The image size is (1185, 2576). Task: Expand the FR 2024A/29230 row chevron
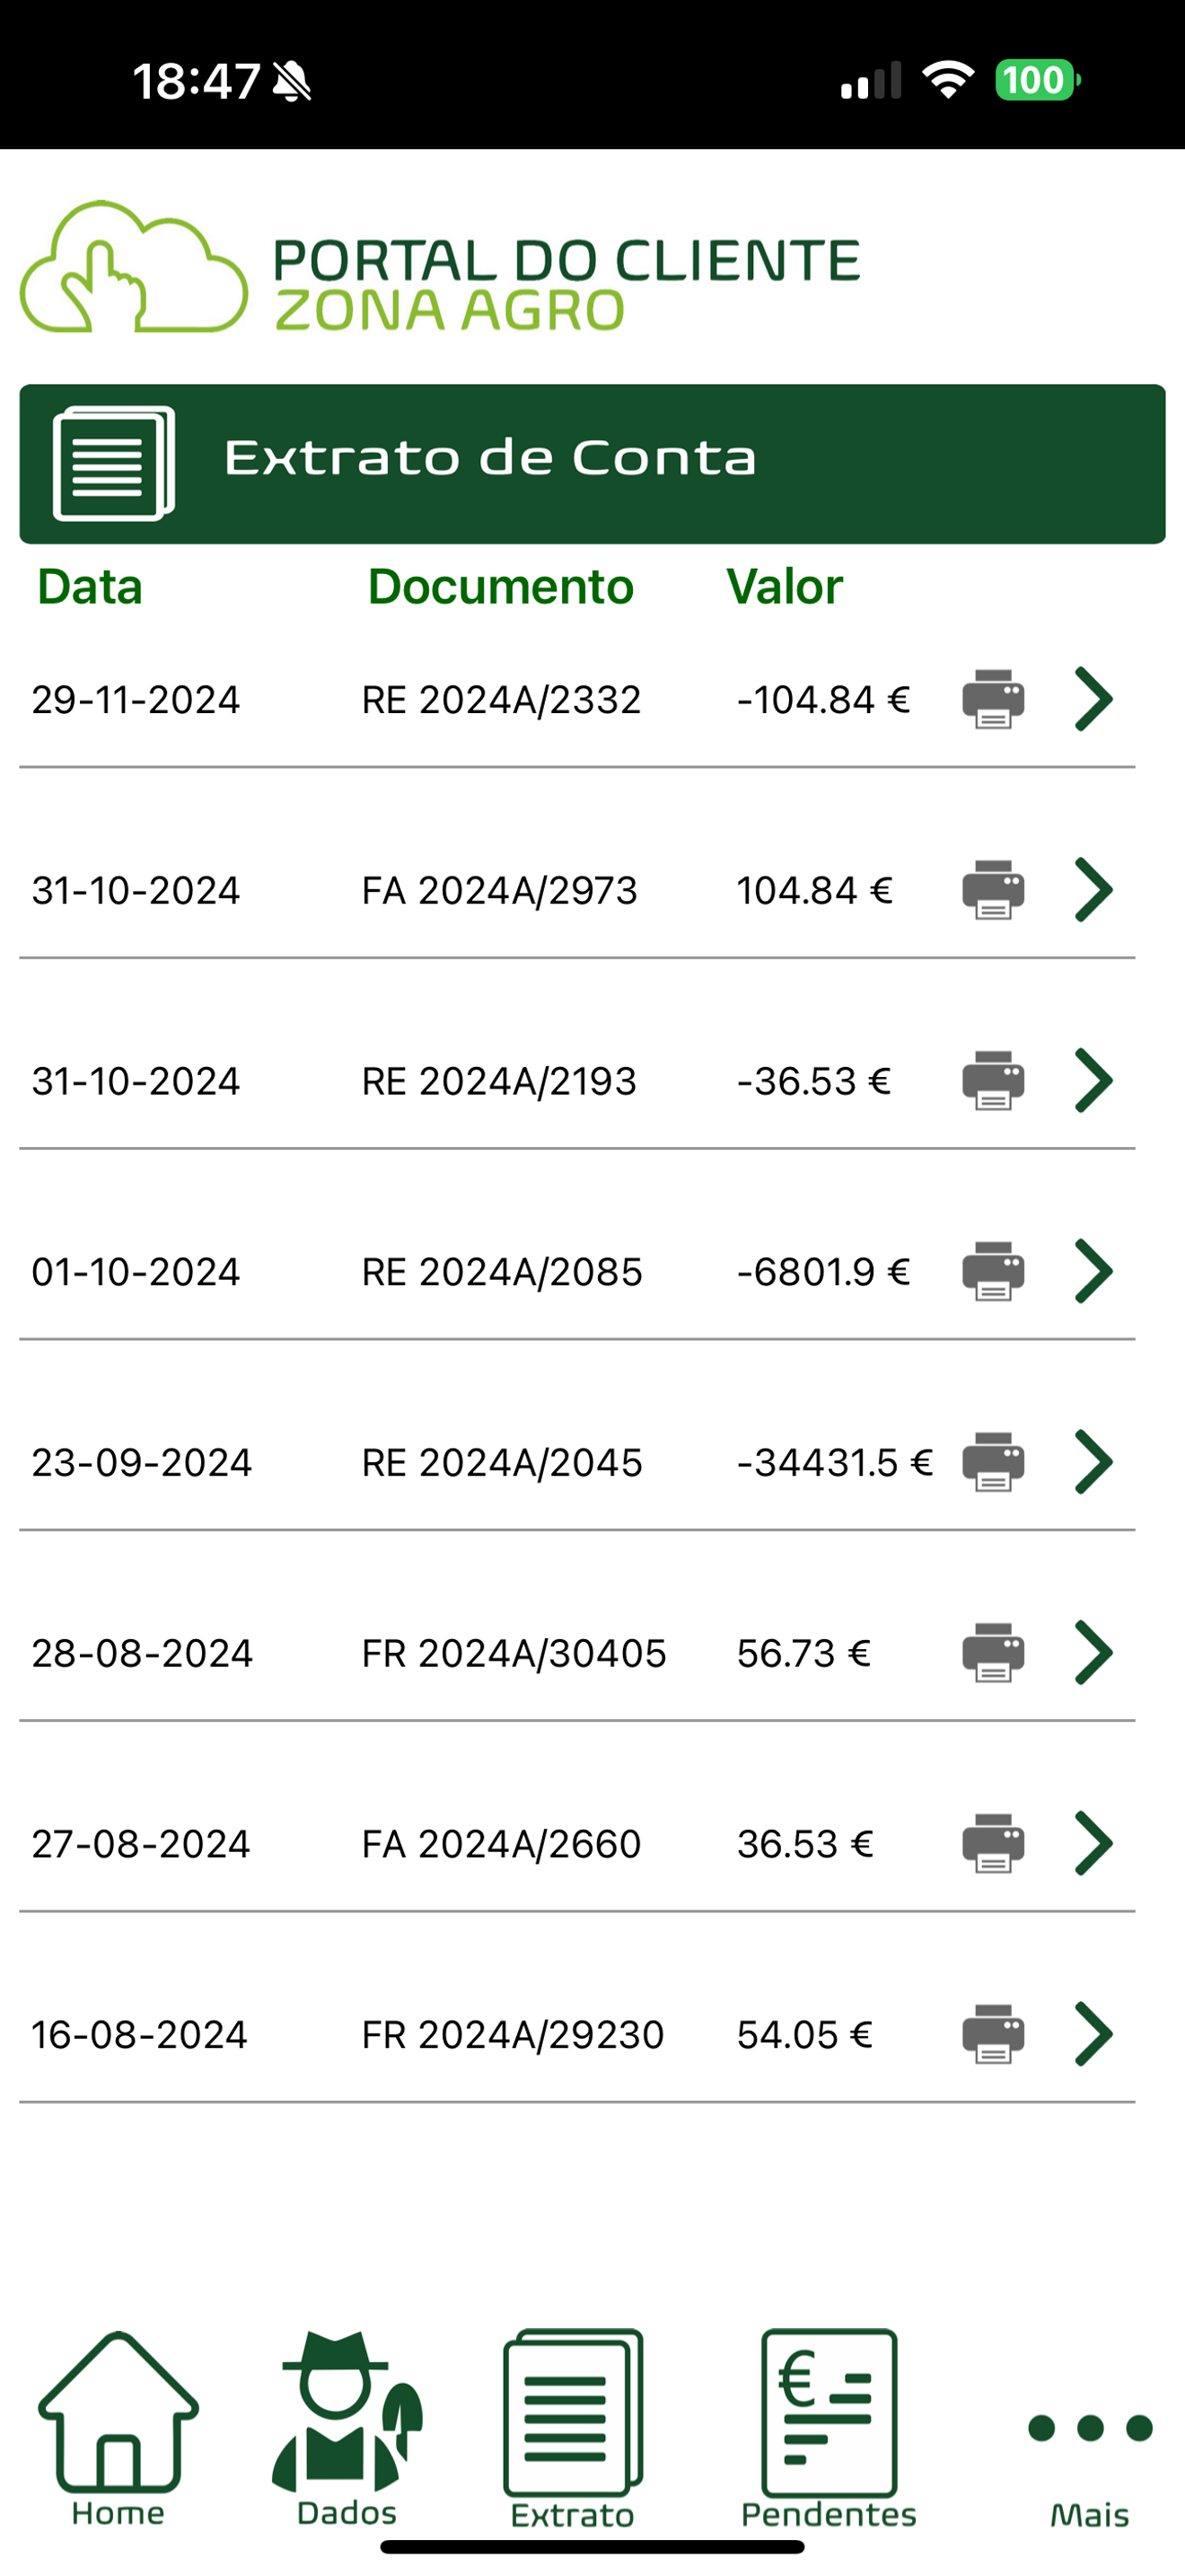point(1093,2035)
